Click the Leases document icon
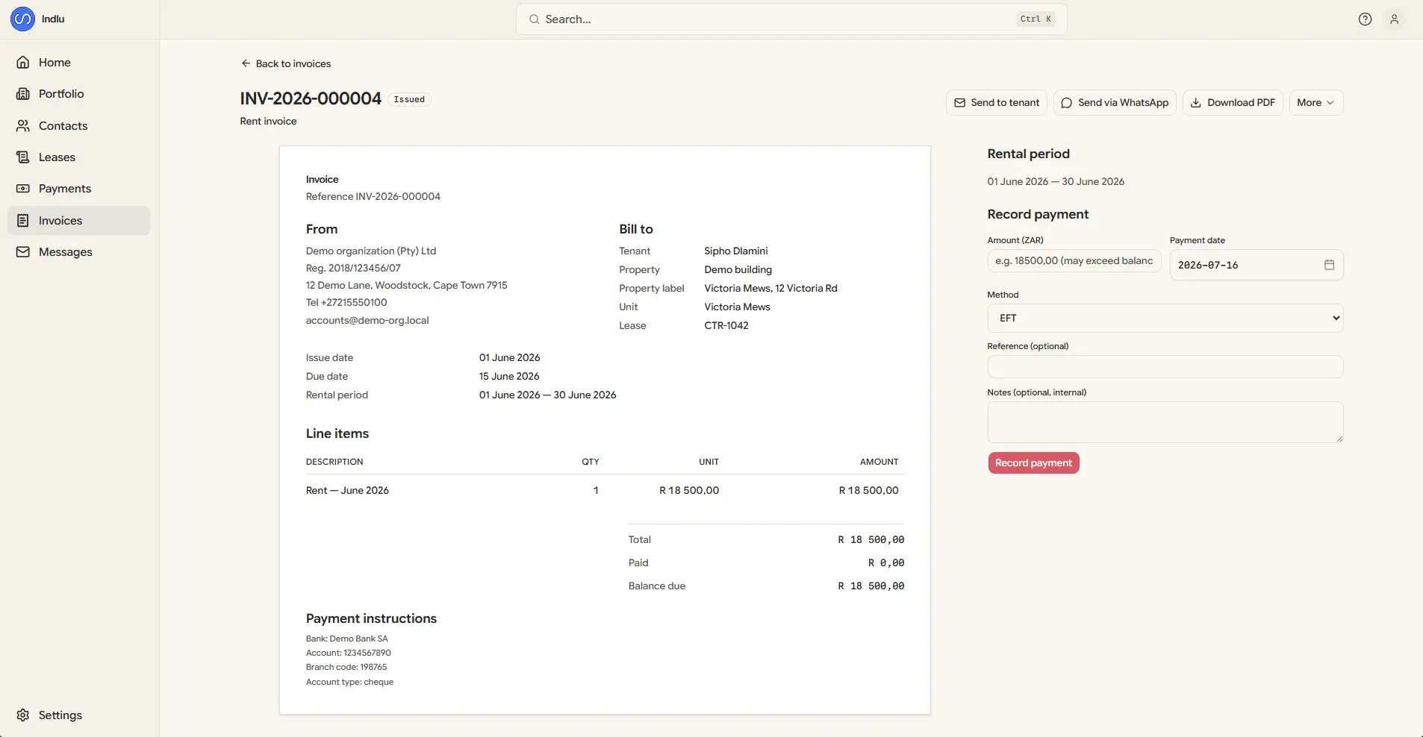 point(23,157)
